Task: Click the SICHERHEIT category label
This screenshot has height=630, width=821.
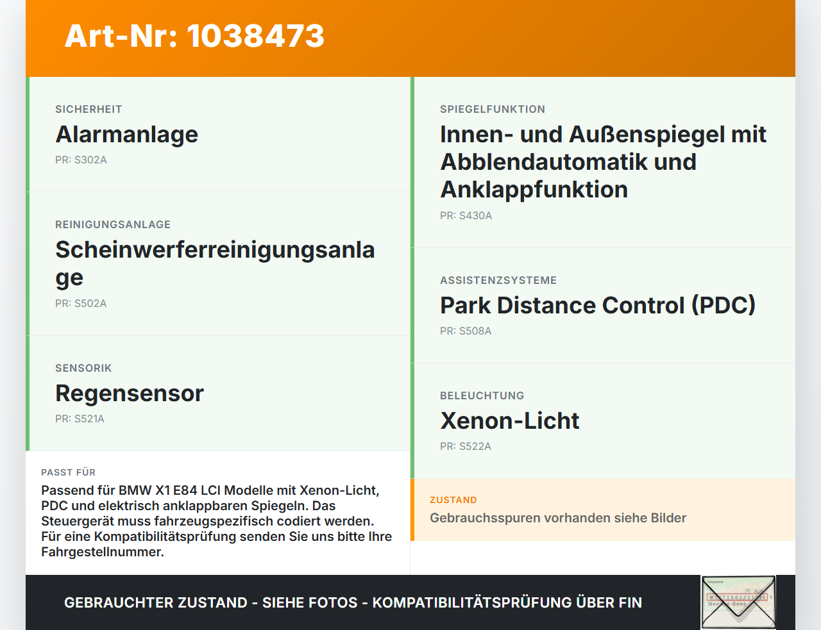Action: tap(89, 110)
